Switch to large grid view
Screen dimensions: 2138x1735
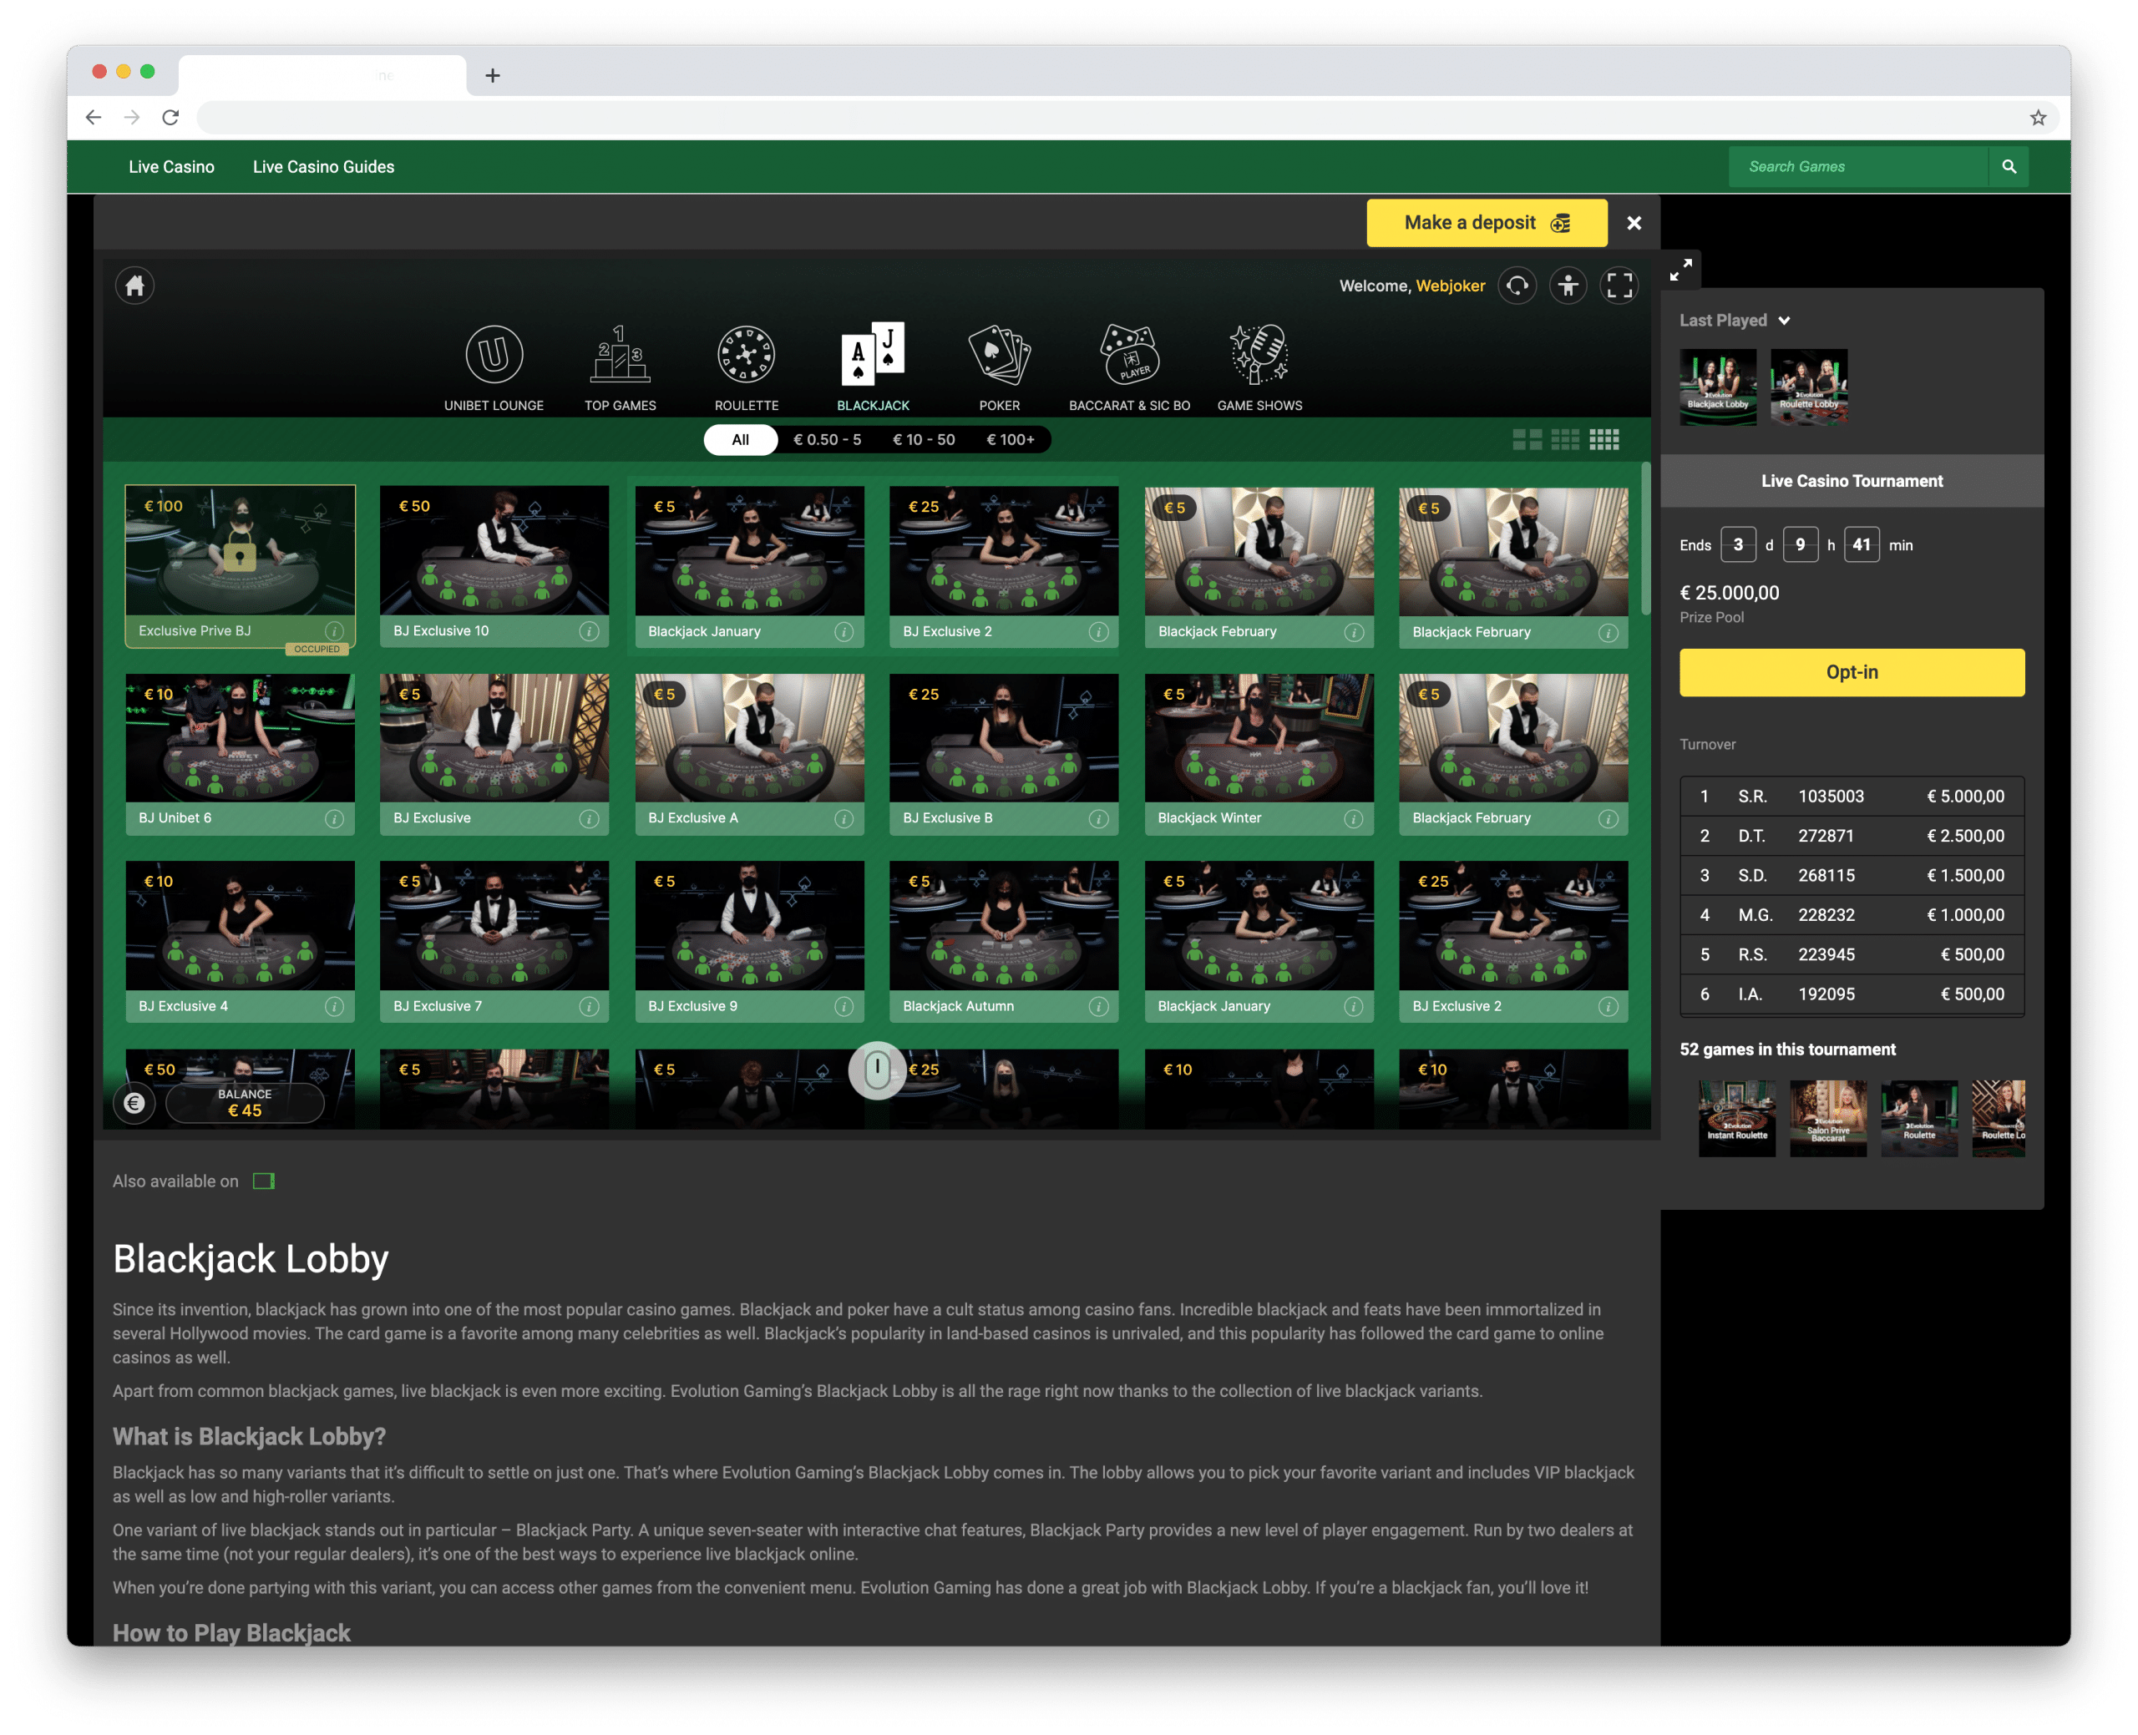(x=1527, y=440)
